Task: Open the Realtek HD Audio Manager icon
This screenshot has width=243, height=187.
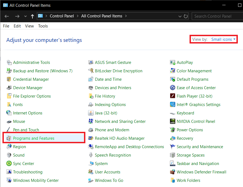Action: click(91, 138)
